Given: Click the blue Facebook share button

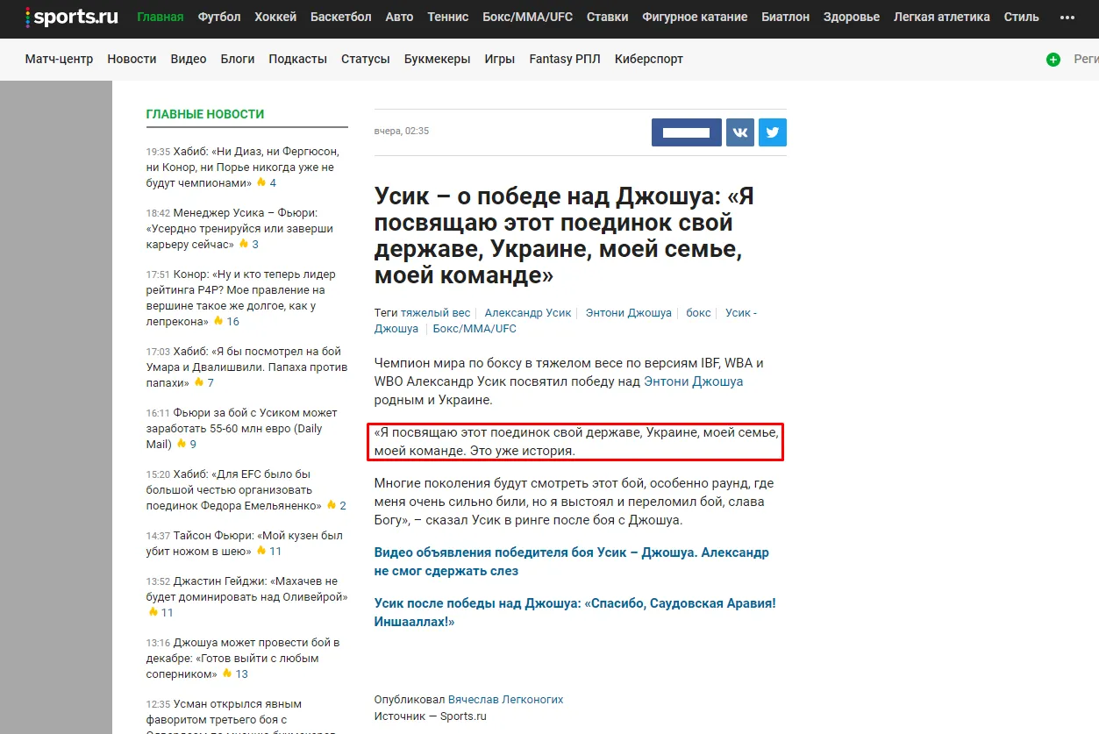Looking at the screenshot, I should 687,132.
